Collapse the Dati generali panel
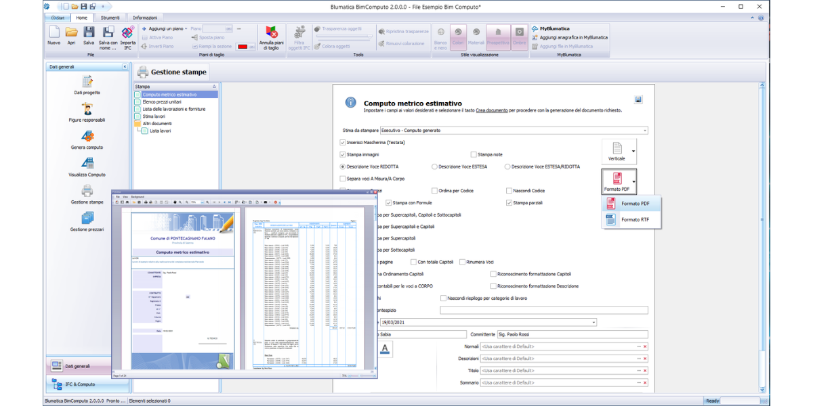 [125, 67]
